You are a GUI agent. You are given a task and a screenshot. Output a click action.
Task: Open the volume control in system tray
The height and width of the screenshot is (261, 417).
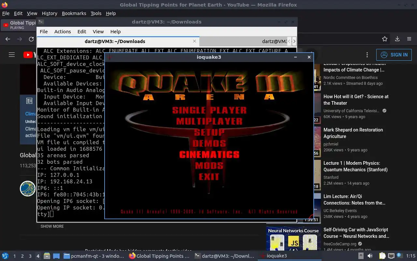point(370,256)
